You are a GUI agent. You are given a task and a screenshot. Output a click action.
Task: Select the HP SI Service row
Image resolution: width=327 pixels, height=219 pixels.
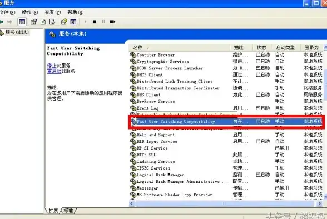pos(226,148)
